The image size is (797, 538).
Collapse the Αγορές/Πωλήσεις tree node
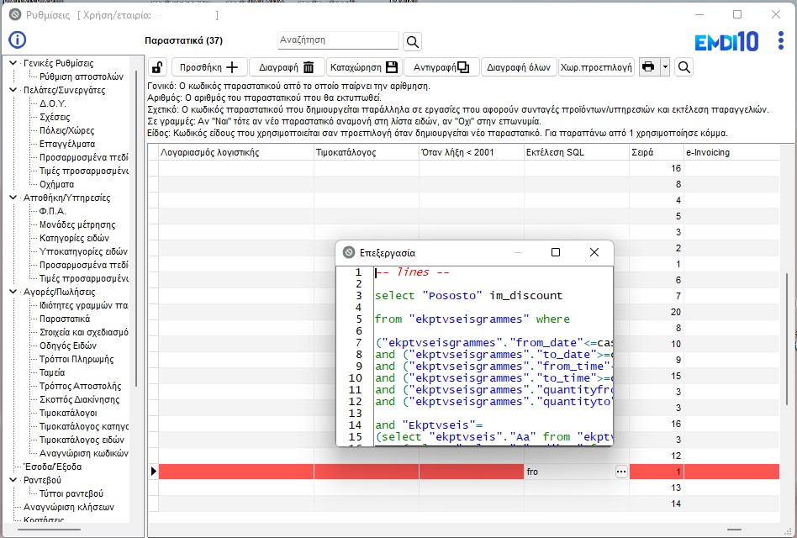13,292
